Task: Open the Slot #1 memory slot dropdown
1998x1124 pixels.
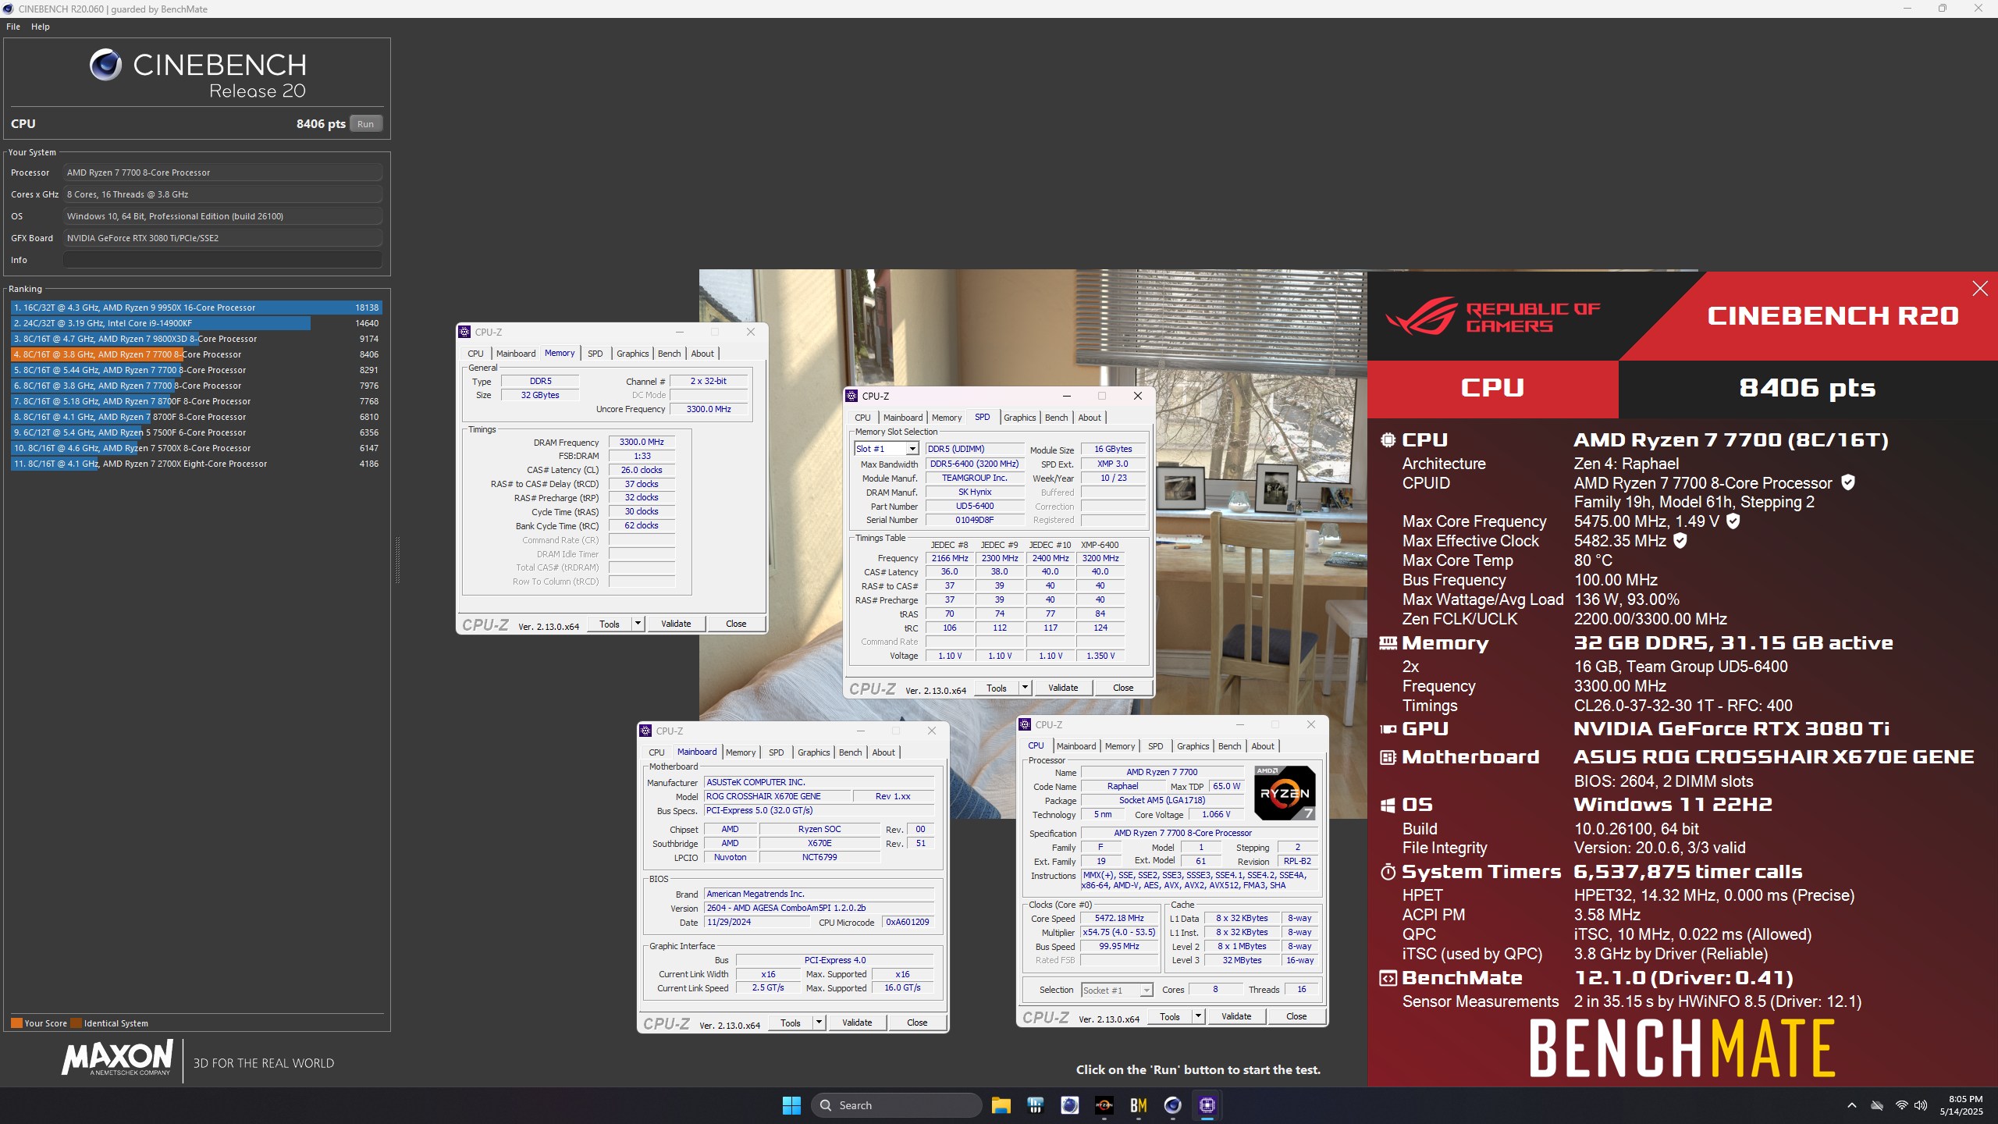Action: pos(912,449)
